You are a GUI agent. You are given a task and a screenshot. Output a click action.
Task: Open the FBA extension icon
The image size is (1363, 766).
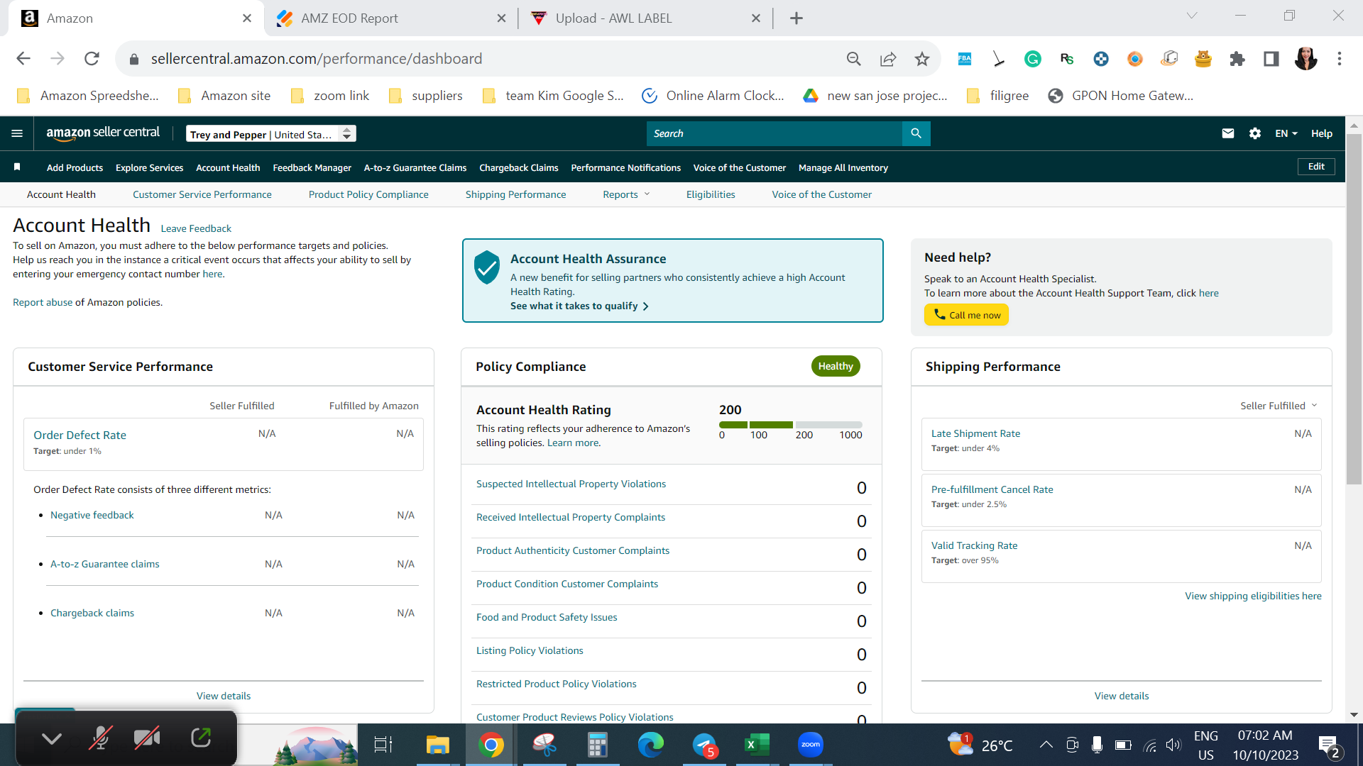click(x=965, y=59)
